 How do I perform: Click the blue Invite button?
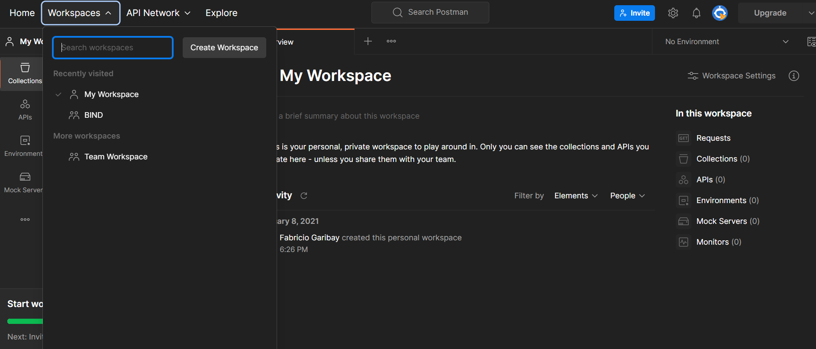[x=634, y=13]
